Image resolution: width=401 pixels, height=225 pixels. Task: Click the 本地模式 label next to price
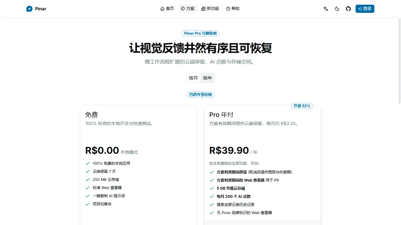pos(129,152)
